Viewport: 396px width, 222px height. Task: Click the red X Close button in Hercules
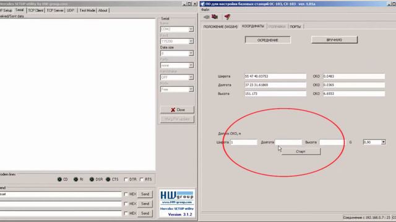pos(178,110)
